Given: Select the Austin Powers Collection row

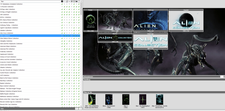Looking at the screenshot, I should point(40,73).
